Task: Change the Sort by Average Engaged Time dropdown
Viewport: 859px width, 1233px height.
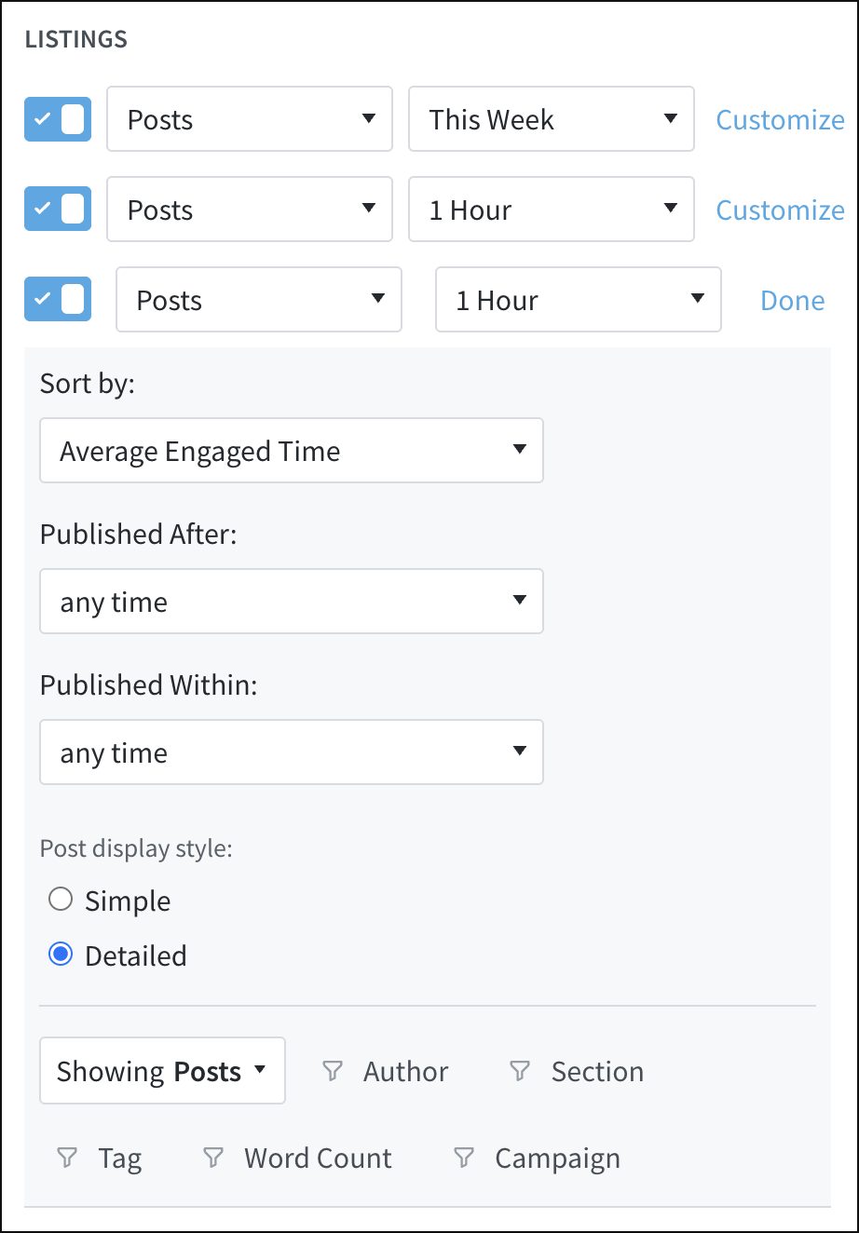Action: (292, 451)
